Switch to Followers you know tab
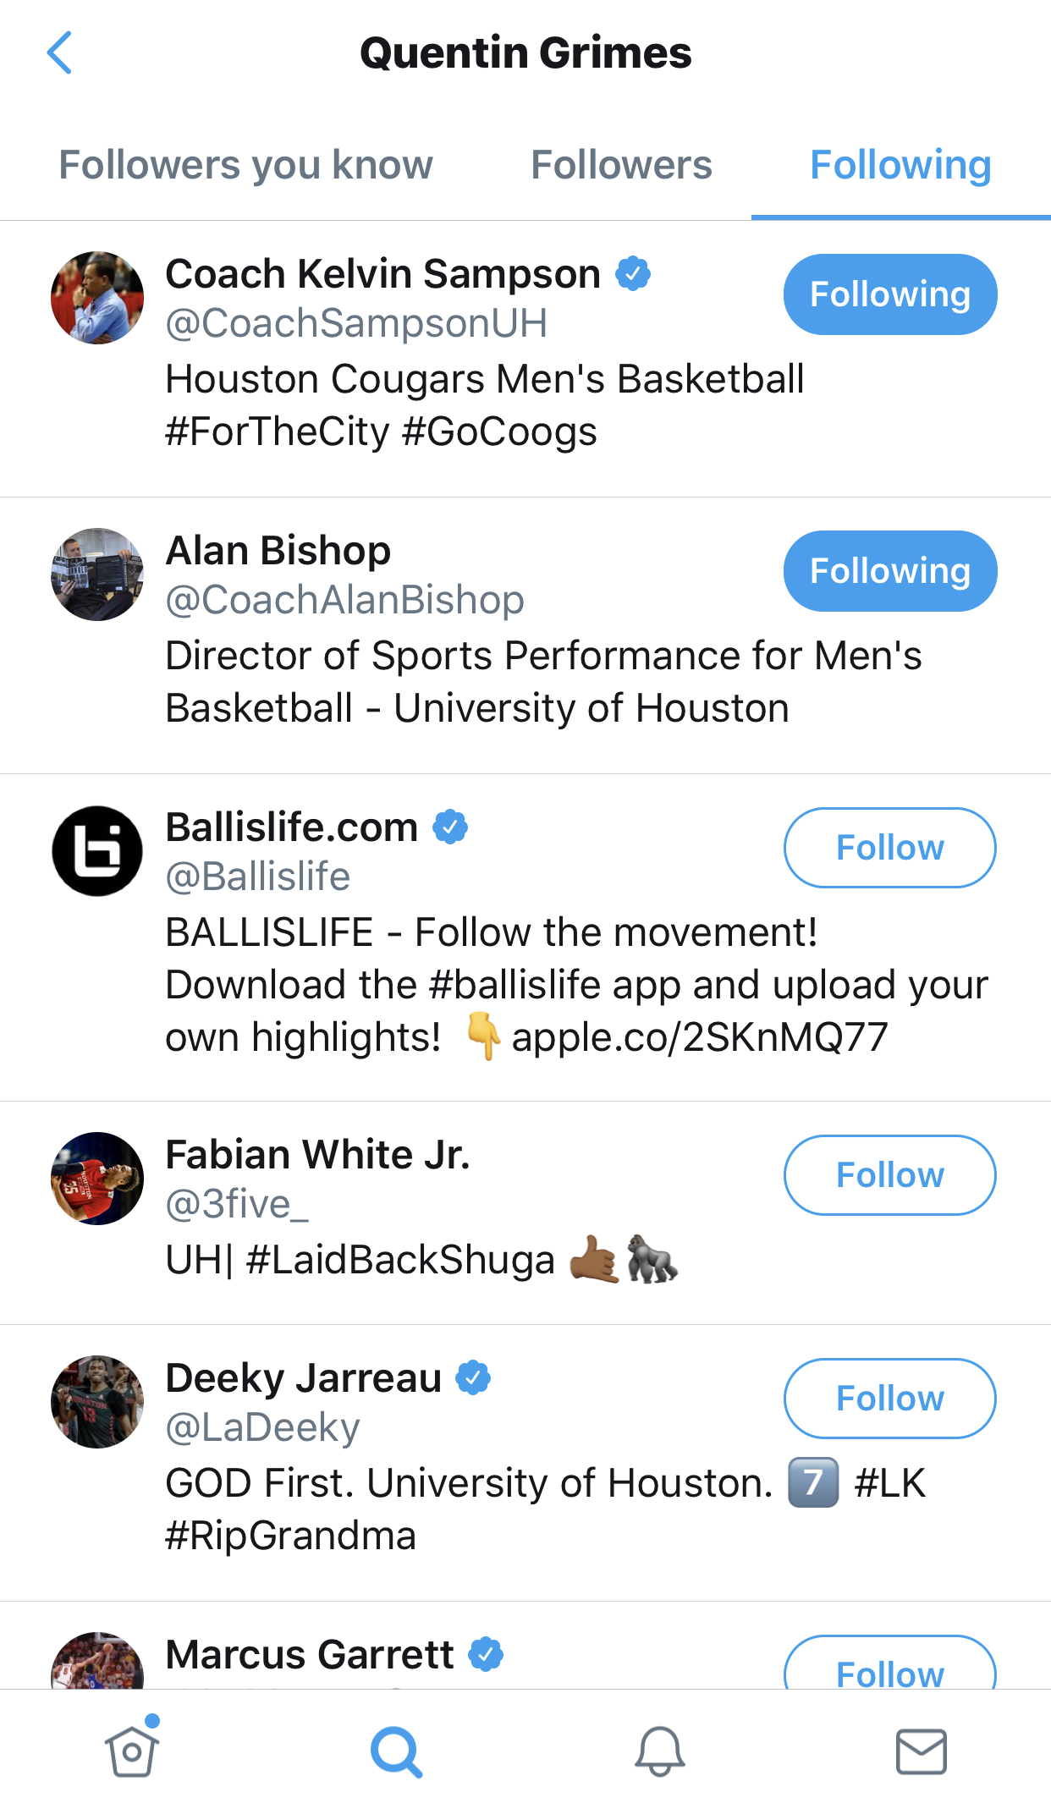 pyautogui.click(x=245, y=165)
